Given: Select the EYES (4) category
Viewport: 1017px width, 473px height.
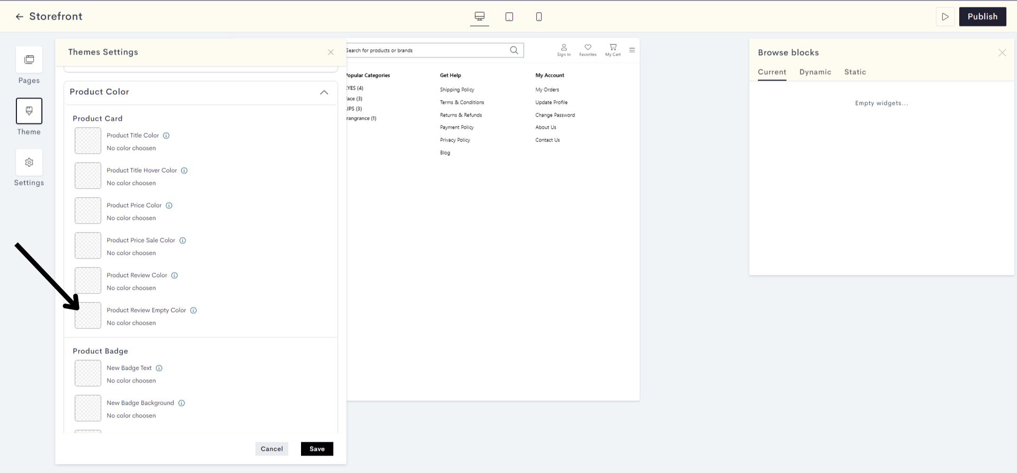Looking at the screenshot, I should 355,88.
